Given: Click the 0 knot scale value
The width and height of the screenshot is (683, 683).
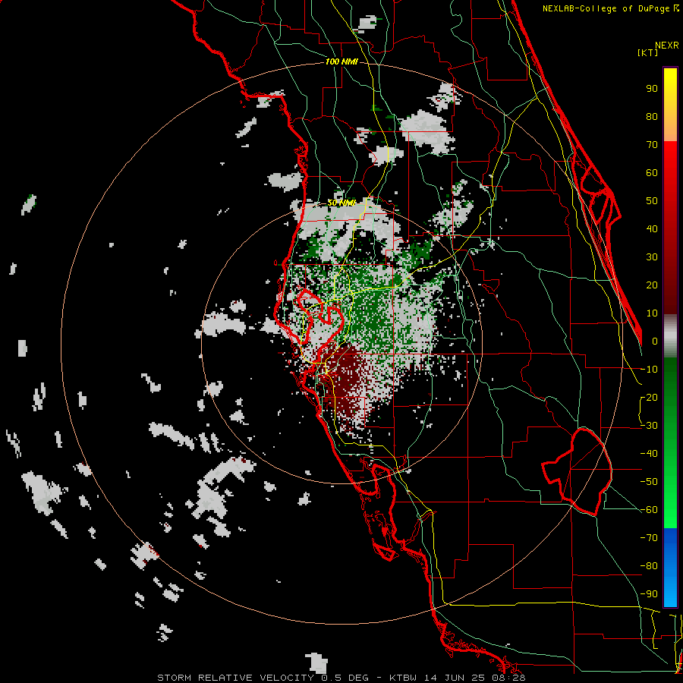Looking at the screenshot, I should coord(655,341).
